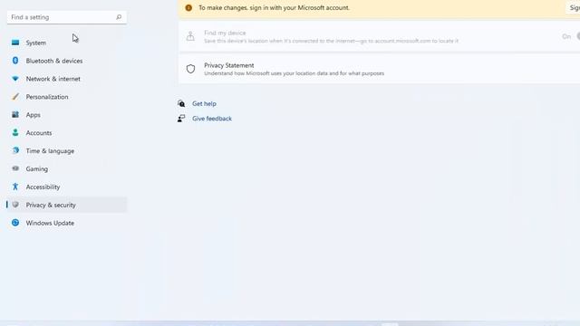Open Accessibility settings page

click(66, 187)
